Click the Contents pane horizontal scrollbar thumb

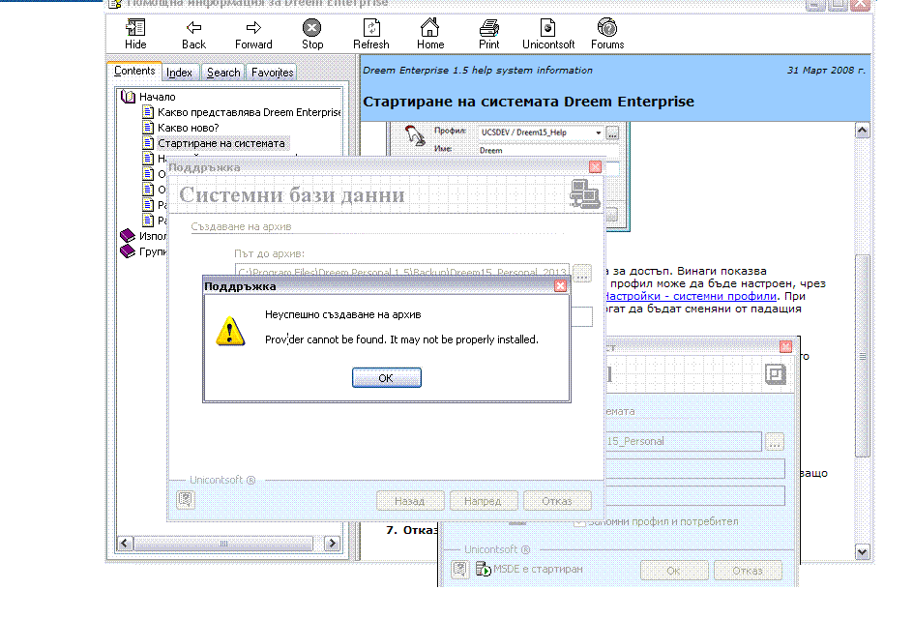pos(223,544)
